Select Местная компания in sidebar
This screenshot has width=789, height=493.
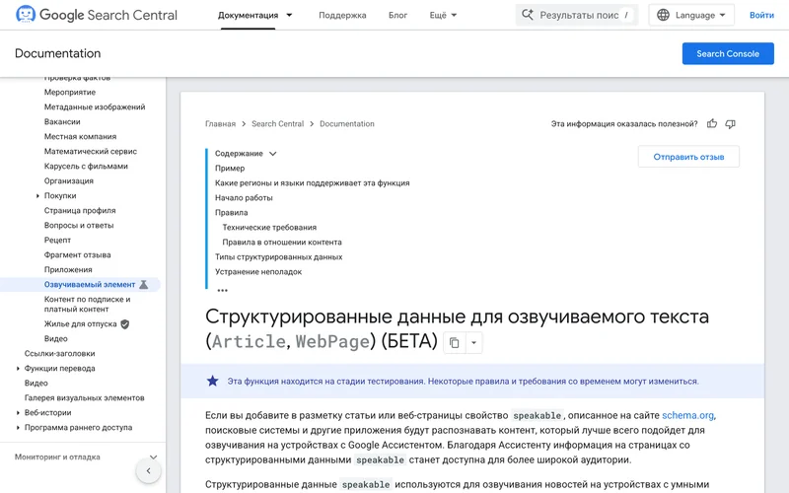coord(80,136)
